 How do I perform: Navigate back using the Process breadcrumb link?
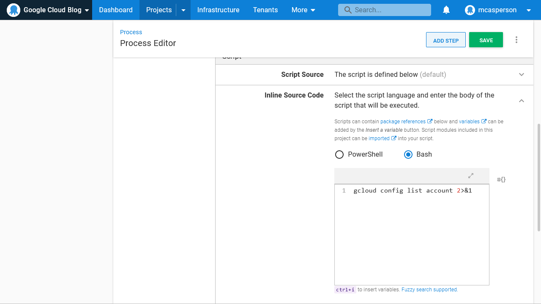point(131,32)
